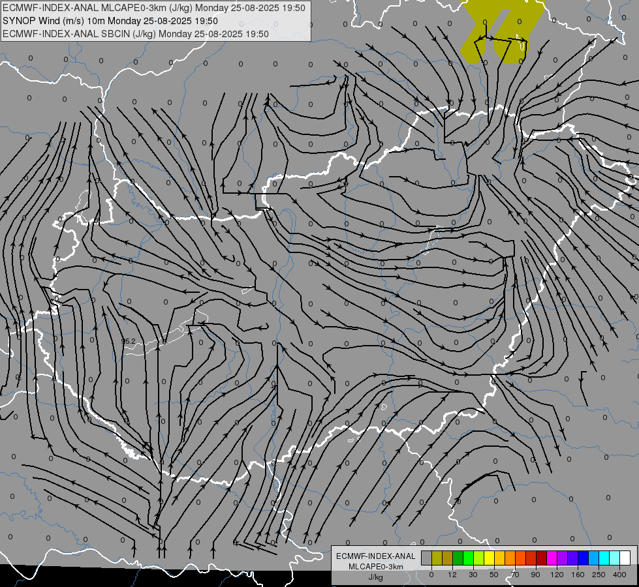Click the legend scale value '160'
The height and width of the screenshot is (587, 639).
[578, 575]
